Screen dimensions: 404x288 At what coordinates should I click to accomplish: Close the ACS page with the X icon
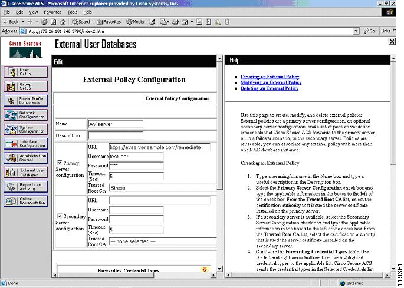pyautogui.click(x=392, y=41)
